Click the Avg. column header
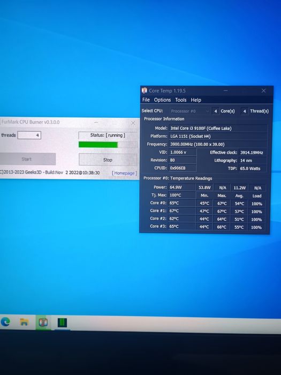The width and height of the screenshot is (281, 375). click(239, 196)
